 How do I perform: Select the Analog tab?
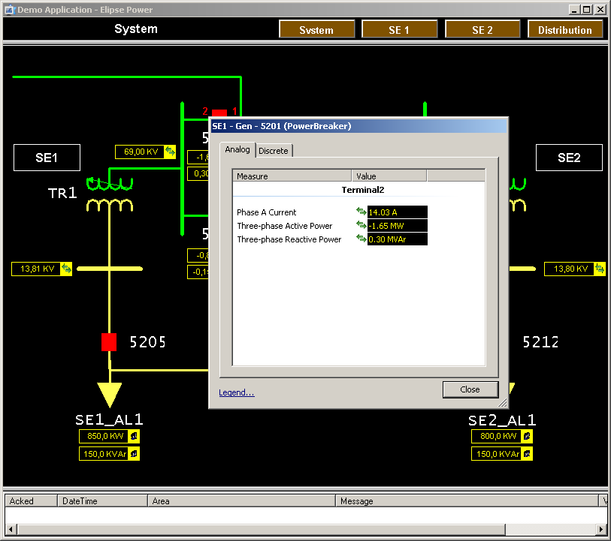click(237, 149)
